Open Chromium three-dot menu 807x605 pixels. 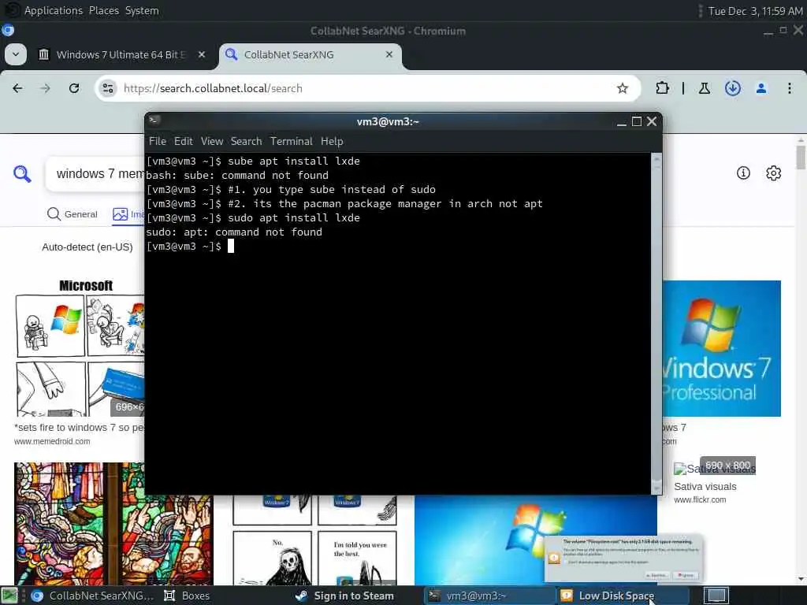click(789, 88)
